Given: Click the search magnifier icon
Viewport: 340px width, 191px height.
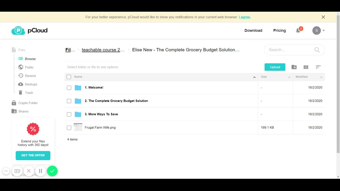Looking at the screenshot, I should [x=317, y=50].
